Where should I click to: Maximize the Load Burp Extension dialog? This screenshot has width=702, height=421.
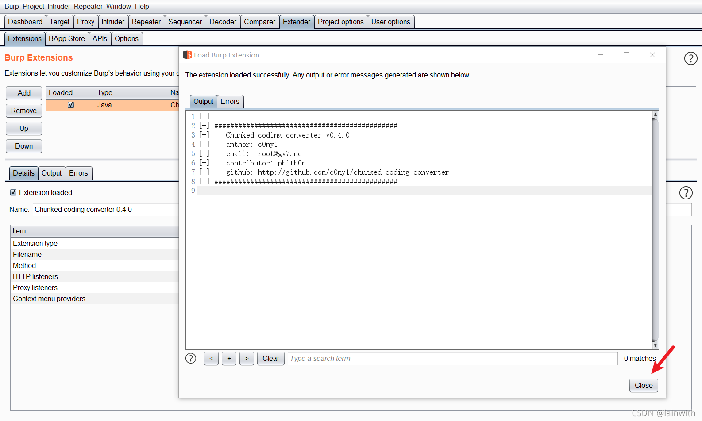pyautogui.click(x=626, y=55)
